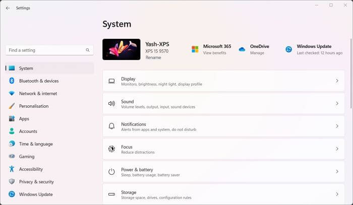Viewport: 353px width, 205px height.
Task: Open Notifications chevron arrow
Action: [337, 126]
